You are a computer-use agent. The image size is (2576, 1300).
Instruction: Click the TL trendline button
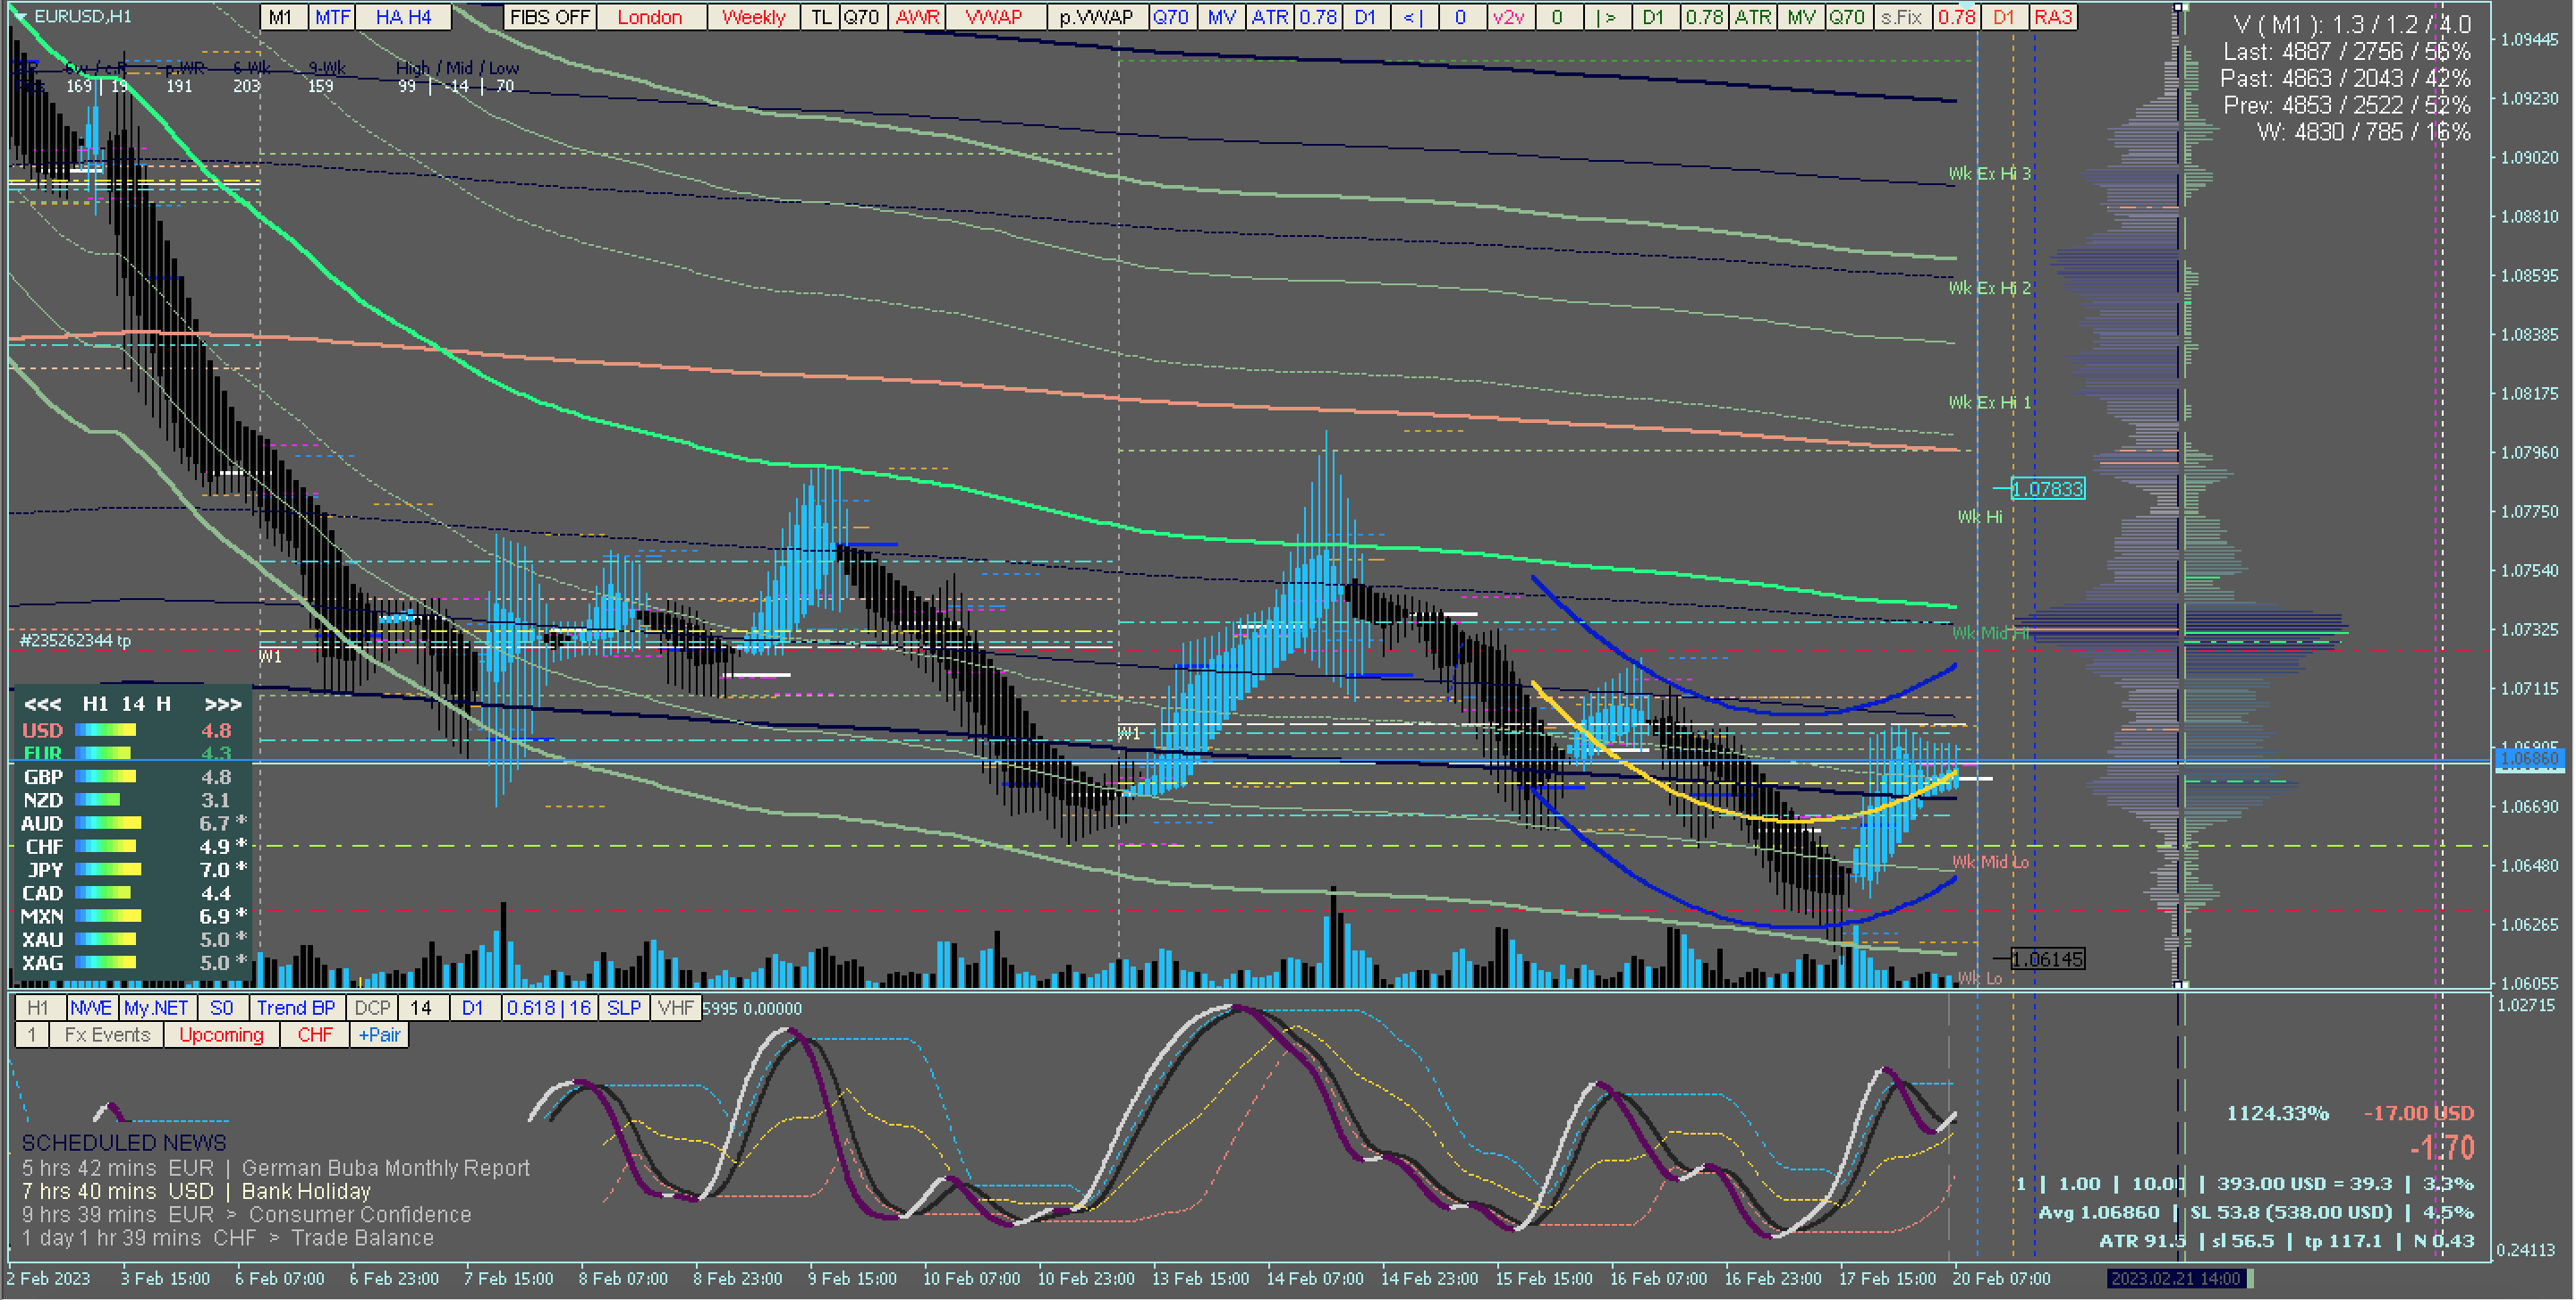click(x=820, y=17)
